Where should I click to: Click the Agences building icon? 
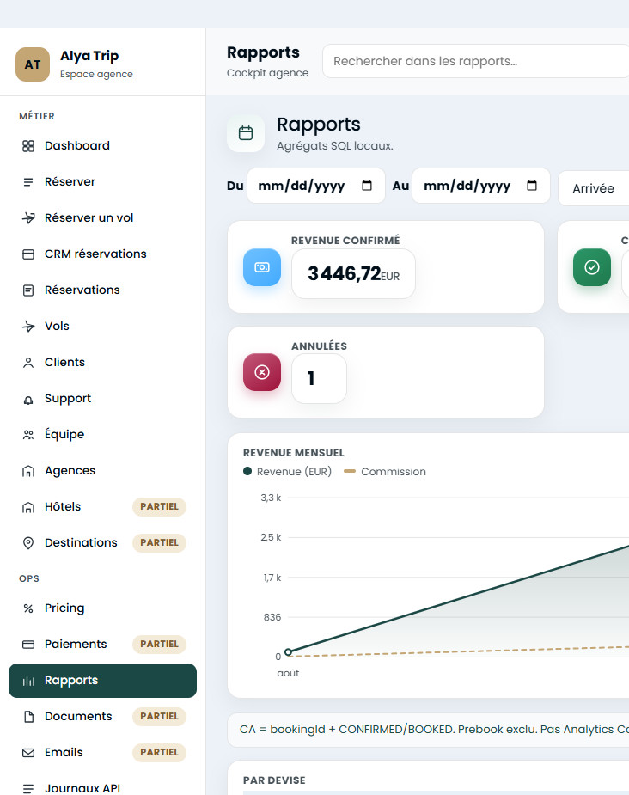pos(28,471)
